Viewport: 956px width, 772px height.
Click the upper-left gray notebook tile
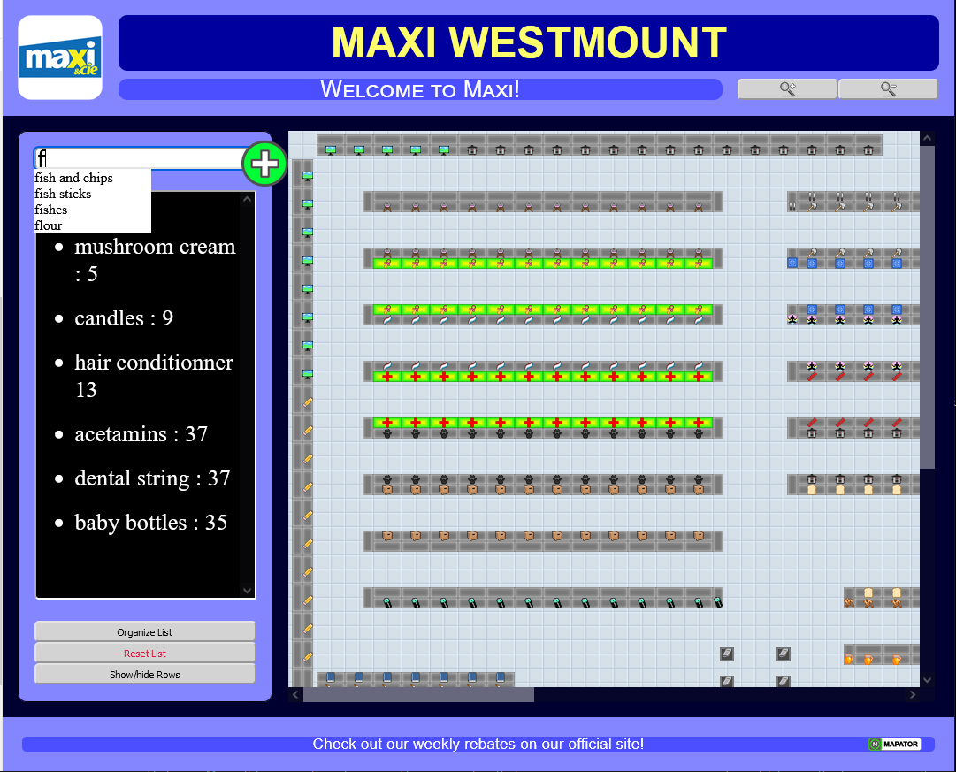click(727, 654)
